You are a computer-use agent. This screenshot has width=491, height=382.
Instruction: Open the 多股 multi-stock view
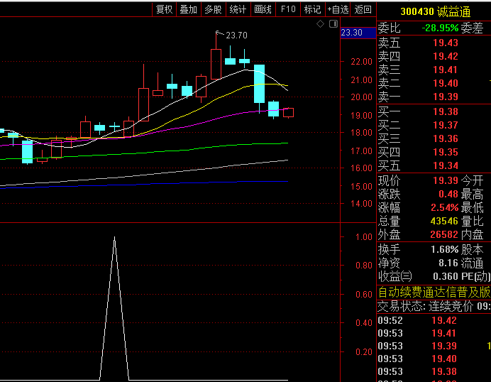pyautogui.click(x=213, y=9)
